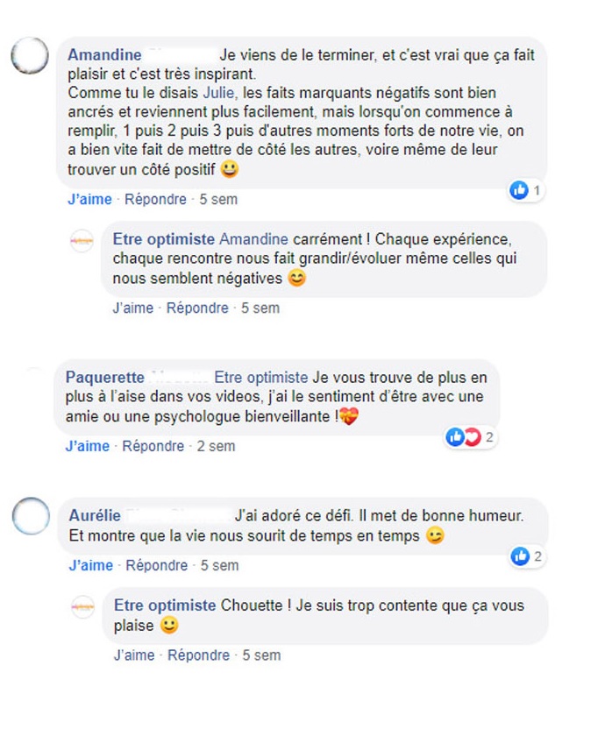Viewport: 605px width, 729px height.
Task: Click Etre optimiste avatar beside Chouette reply
Action: pyautogui.click(x=82, y=606)
